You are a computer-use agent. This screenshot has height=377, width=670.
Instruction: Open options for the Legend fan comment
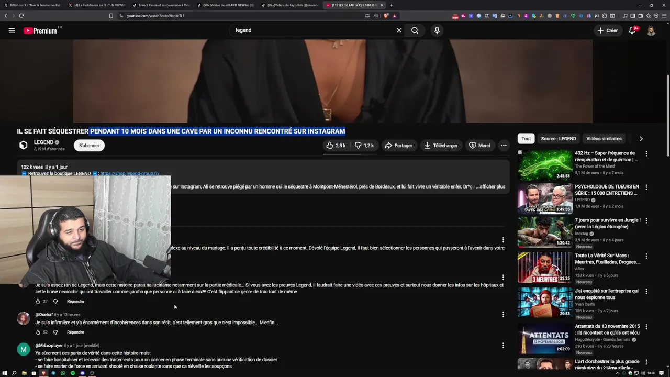503,278
